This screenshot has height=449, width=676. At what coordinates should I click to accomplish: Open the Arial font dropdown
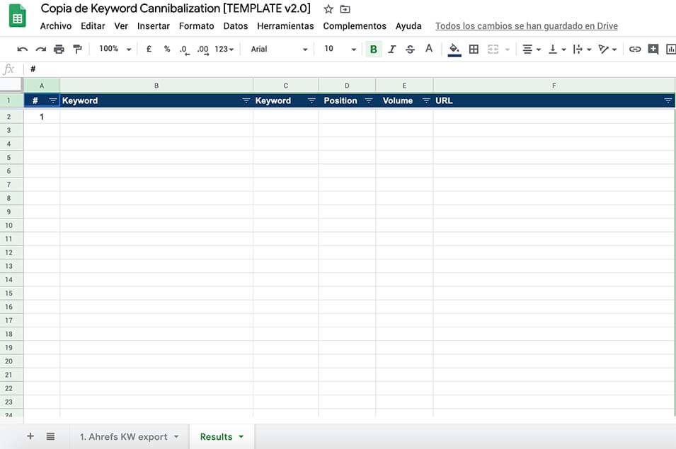coord(280,49)
